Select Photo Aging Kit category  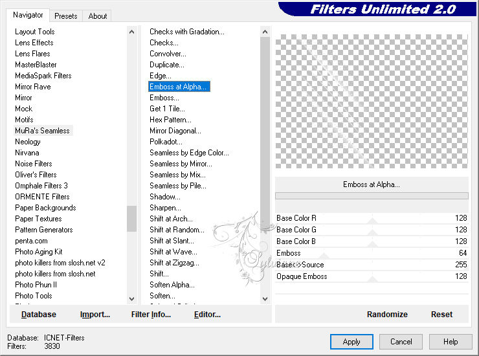pyautogui.click(x=38, y=252)
